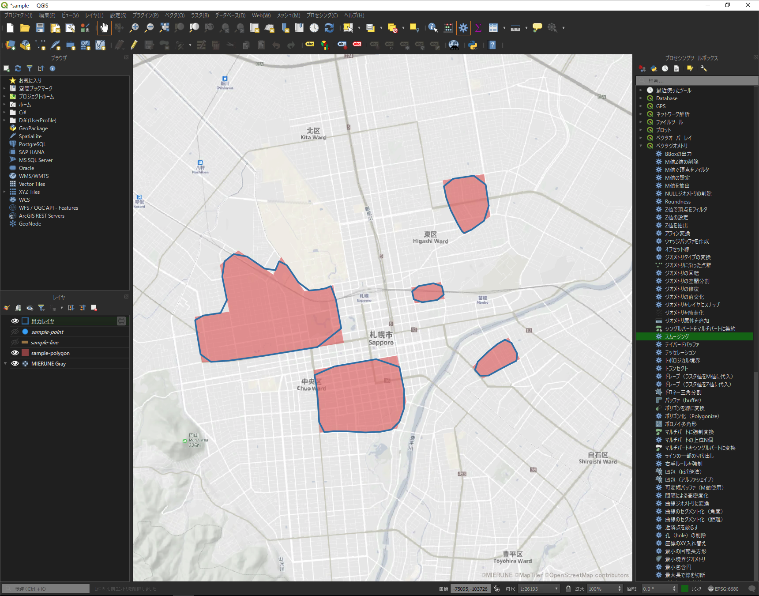Create a new project with the blank page icon
The image size is (759, 596).
[x=10, y=28]
